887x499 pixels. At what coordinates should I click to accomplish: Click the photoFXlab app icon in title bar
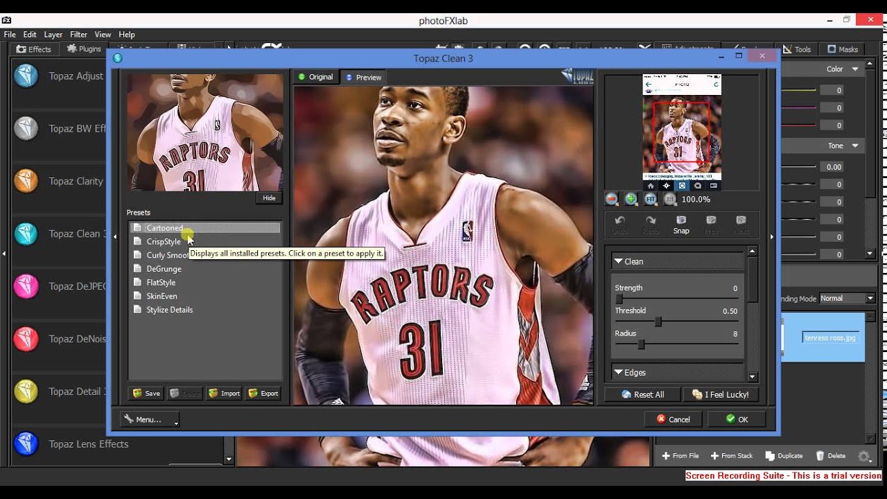click(6, 20)
